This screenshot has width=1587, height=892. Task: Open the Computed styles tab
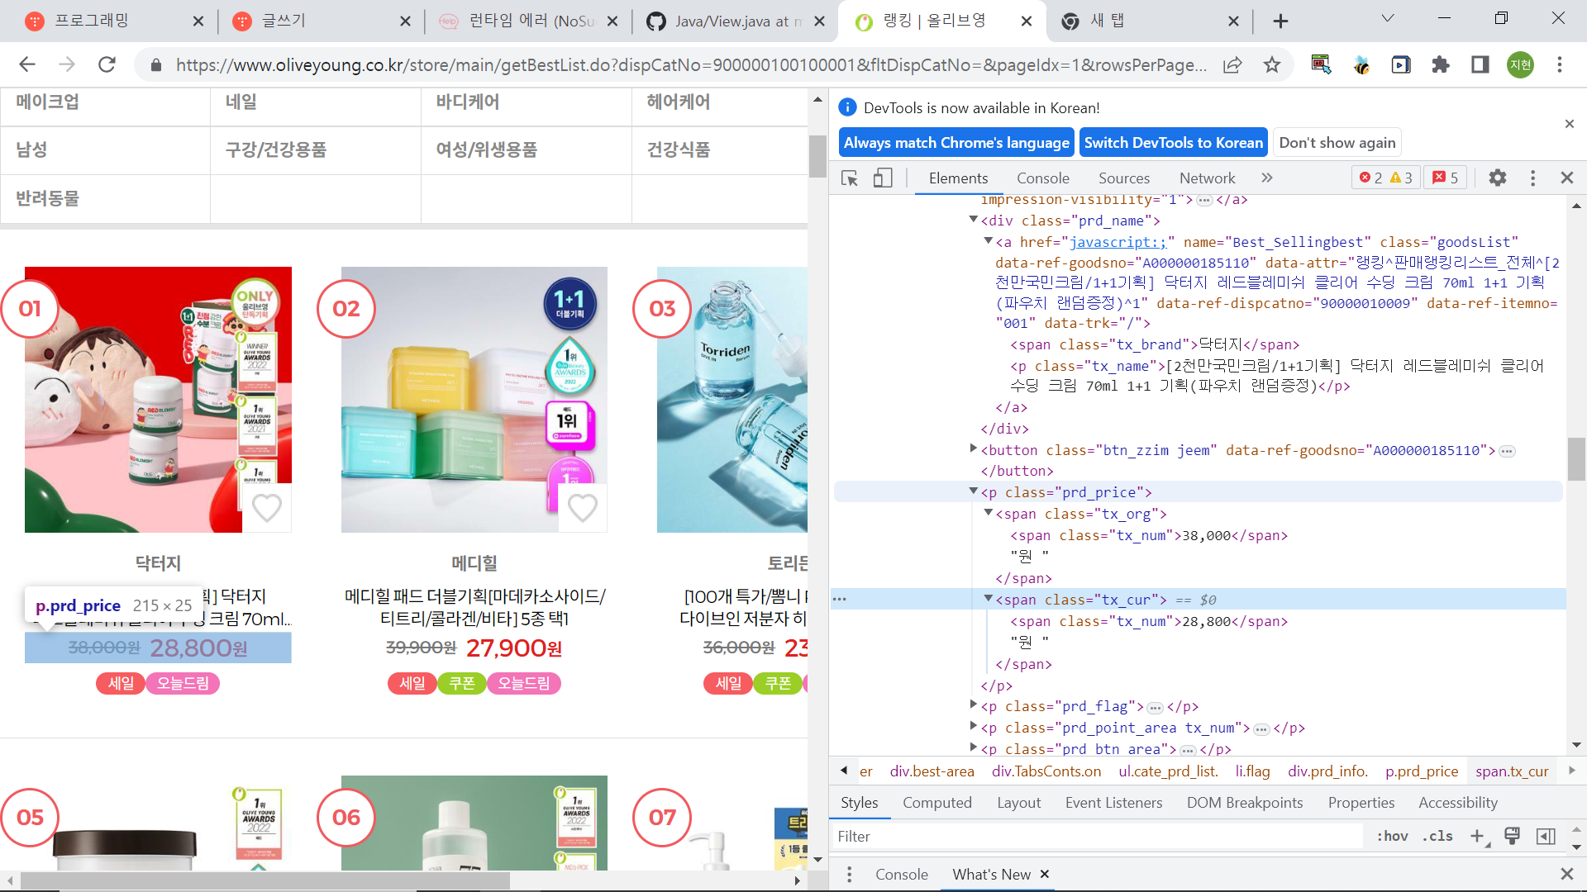coord(936,802)
